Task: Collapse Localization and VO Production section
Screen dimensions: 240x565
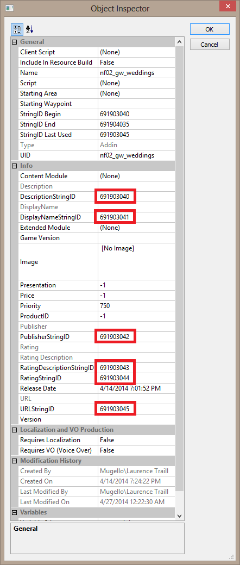Action: (15, 430)
